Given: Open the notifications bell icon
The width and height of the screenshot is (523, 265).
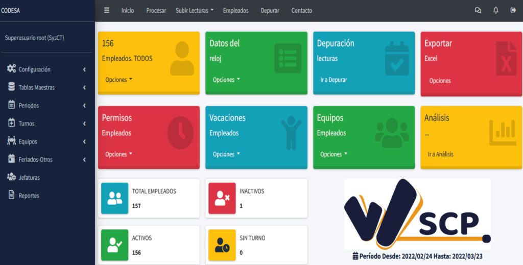Looking at the screenshot, I should 495,10.
